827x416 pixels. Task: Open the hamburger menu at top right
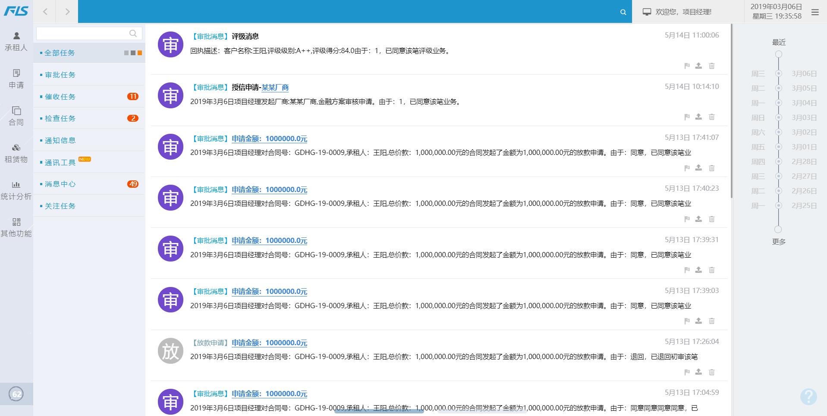815,12
